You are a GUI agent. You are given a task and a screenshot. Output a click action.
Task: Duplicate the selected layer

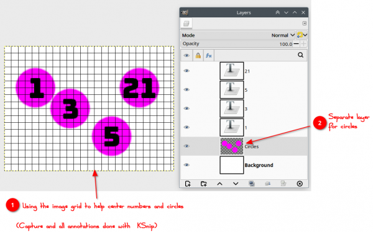point(252,184)
